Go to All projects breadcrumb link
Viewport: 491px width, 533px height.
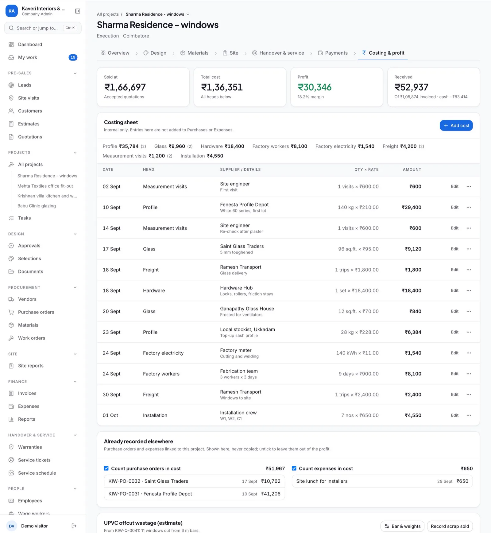coord(108,14)
